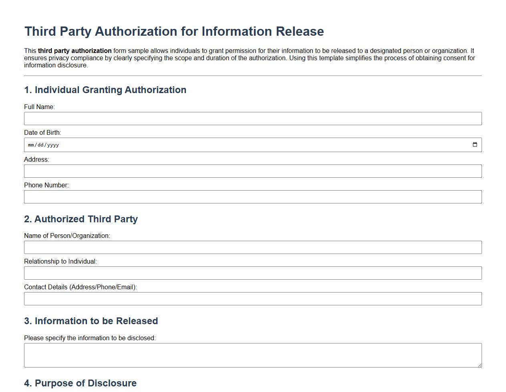Click inside the Full Name input field
Screen dimensions: 506x392
[x=252, y=118]
